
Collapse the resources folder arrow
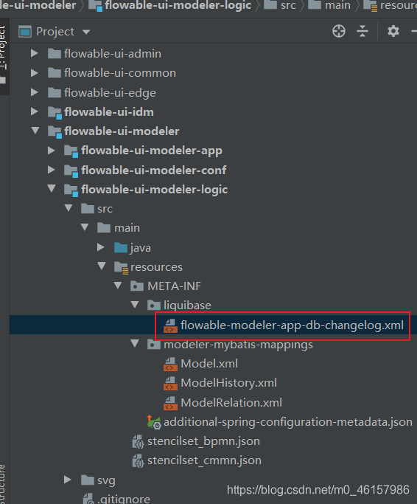(x=102, y=266)
